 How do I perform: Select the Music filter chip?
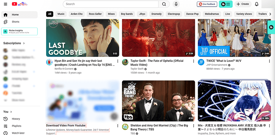[61, 14]
